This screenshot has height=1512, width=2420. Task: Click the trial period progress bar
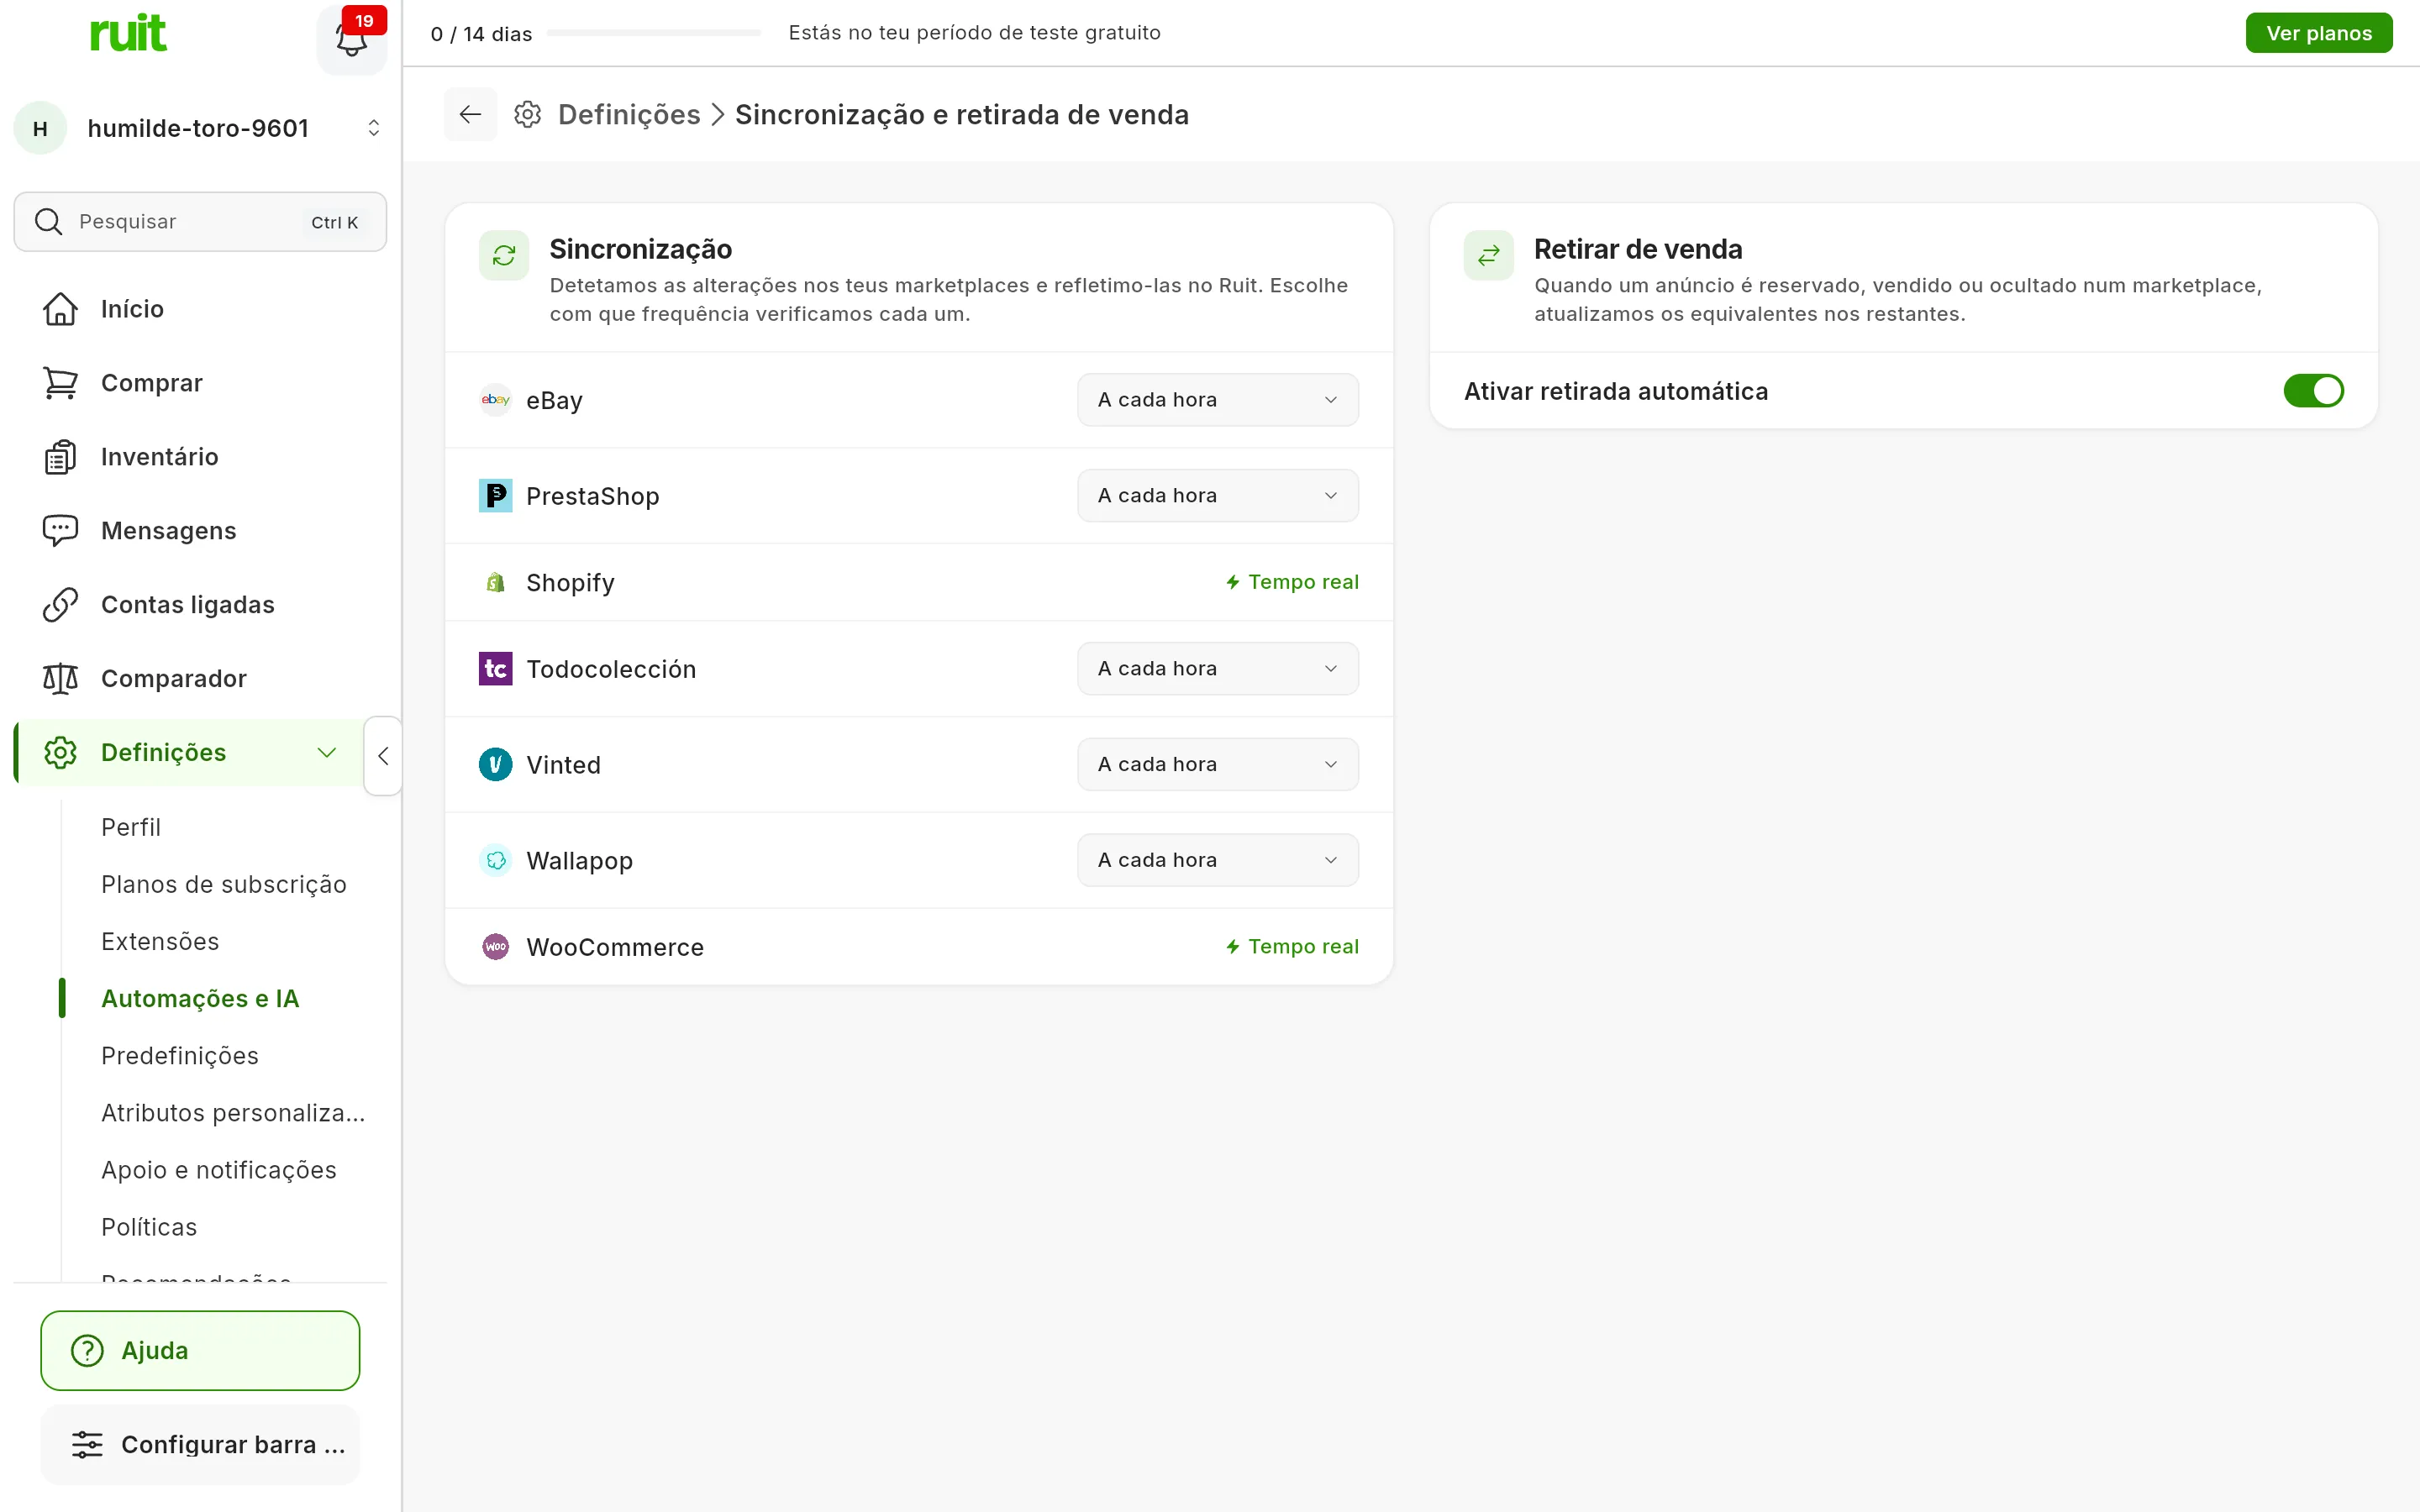click(654, 33)
